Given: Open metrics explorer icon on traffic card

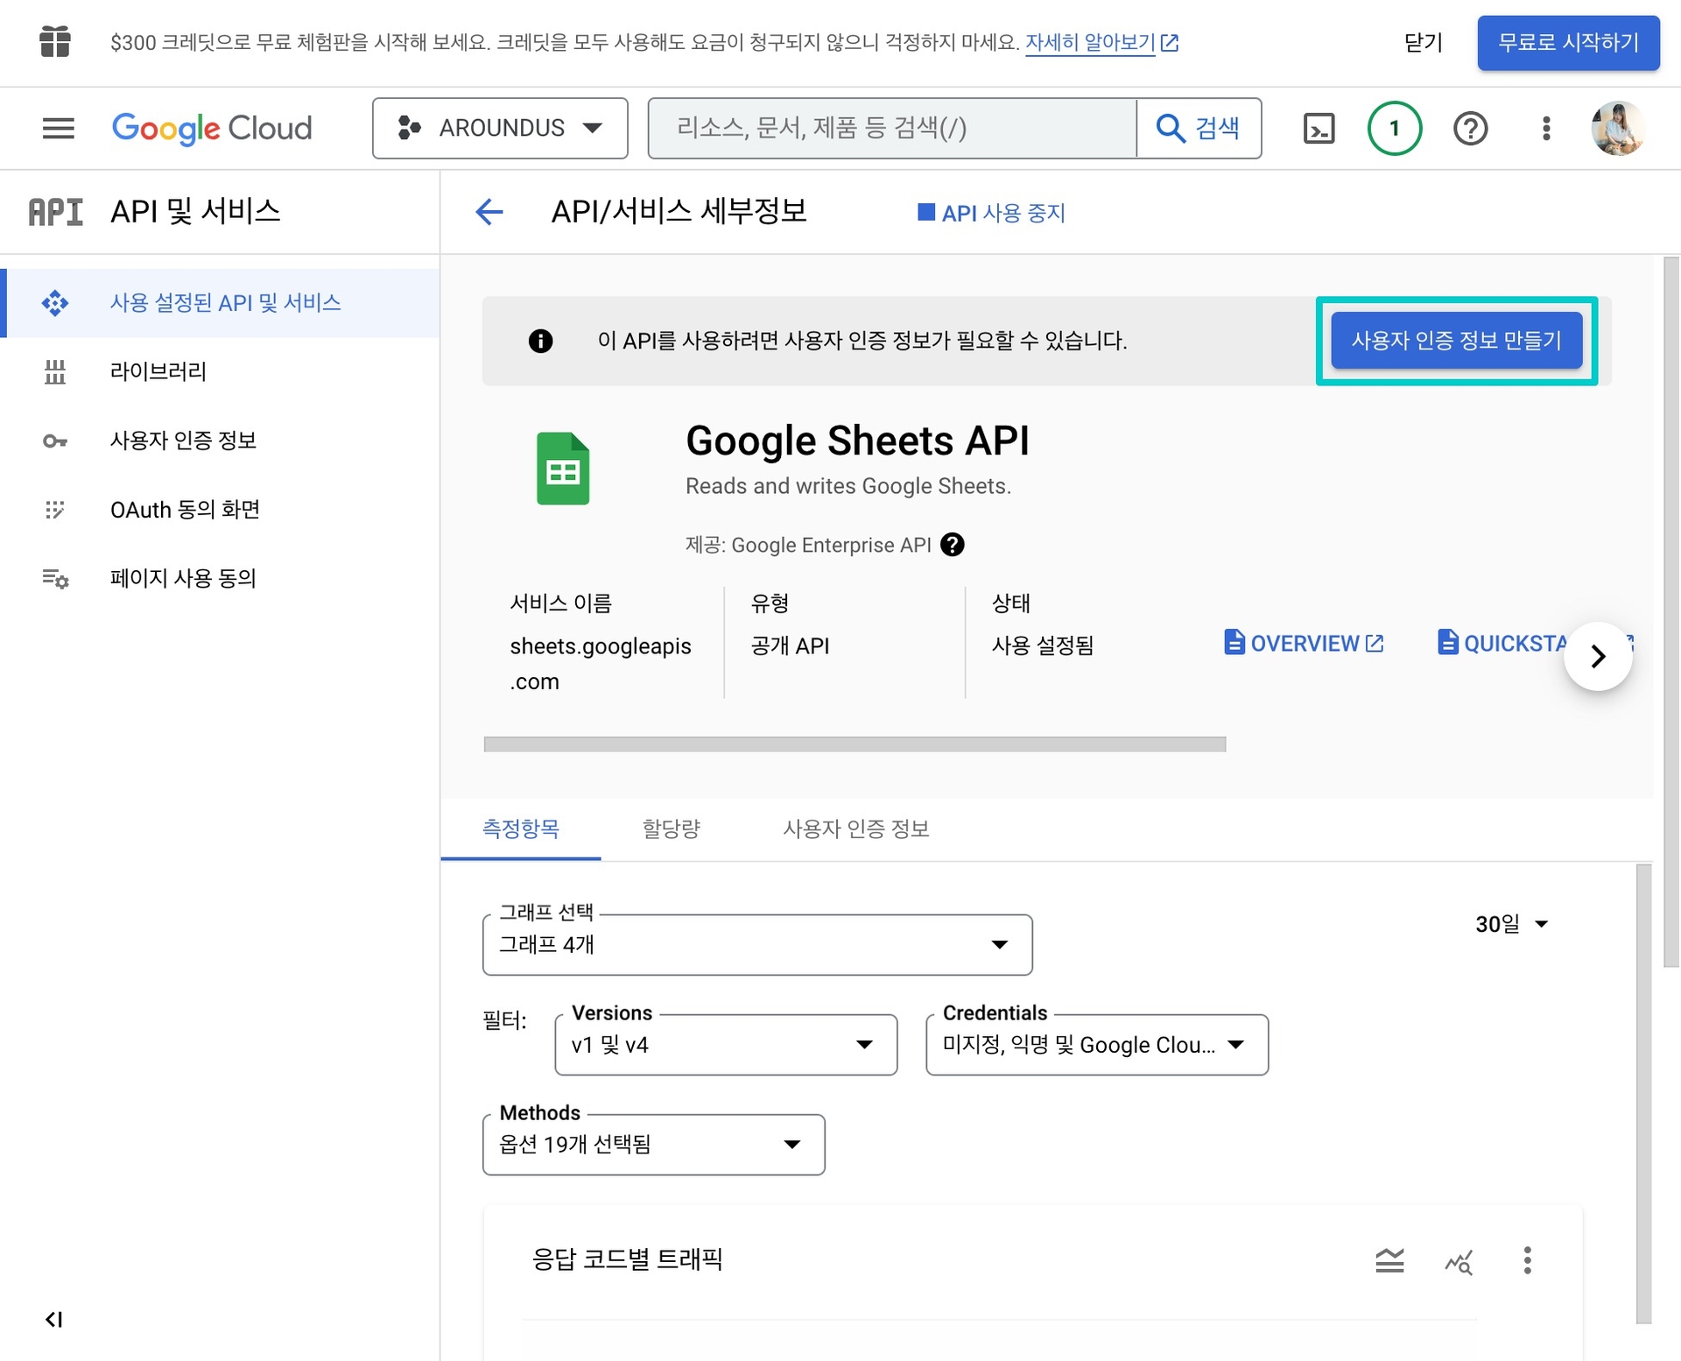Looking at the screenshot, I should pos(1459,1260).
